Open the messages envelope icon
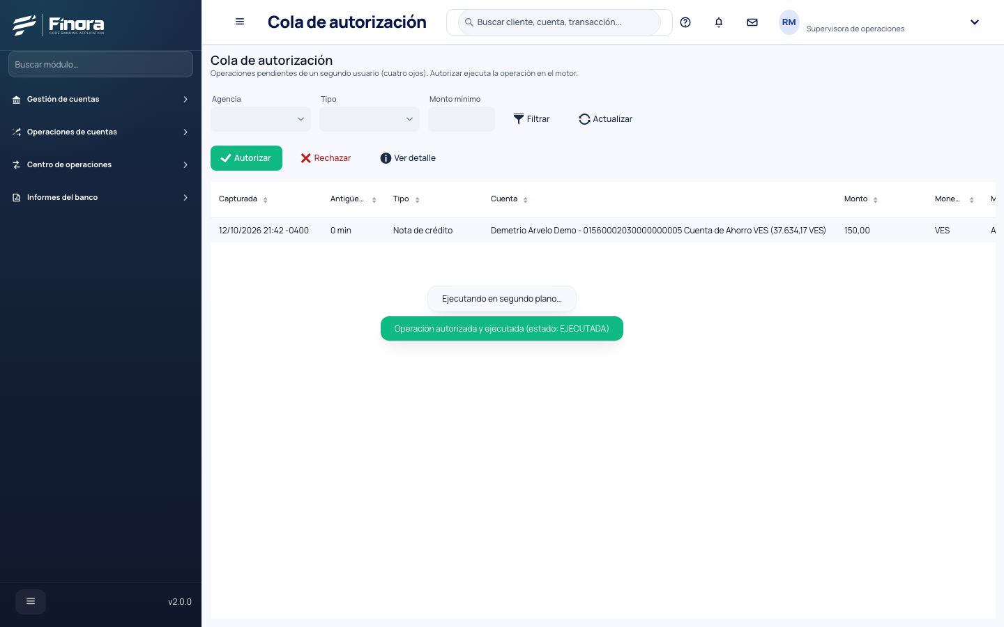Image resolution: width=1004 pixels, height=627 pixels. [x=752, y=22]
